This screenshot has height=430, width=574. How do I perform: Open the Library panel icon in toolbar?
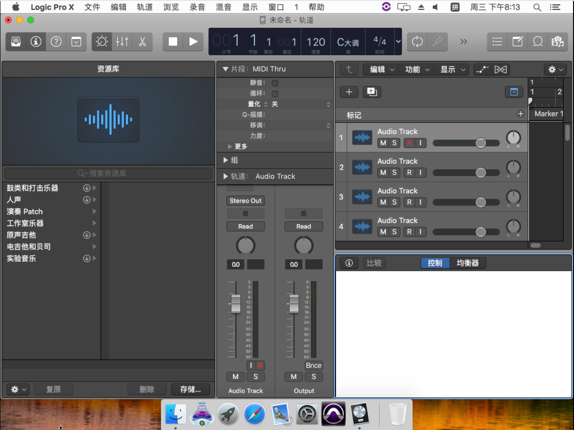(16, 42)
